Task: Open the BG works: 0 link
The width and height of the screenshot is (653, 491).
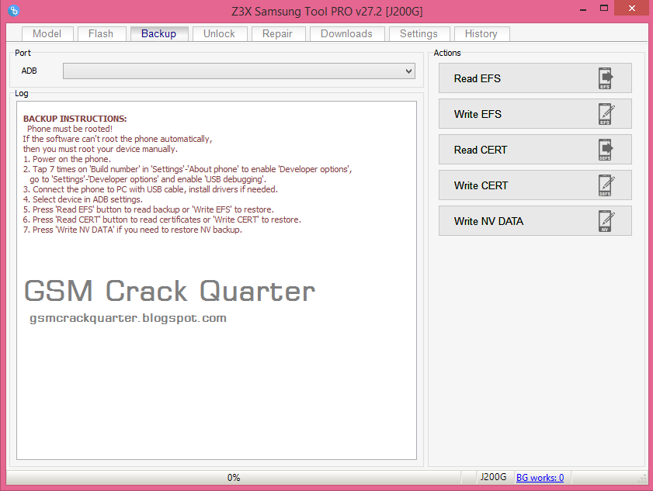Action: [x=540, y=478]
